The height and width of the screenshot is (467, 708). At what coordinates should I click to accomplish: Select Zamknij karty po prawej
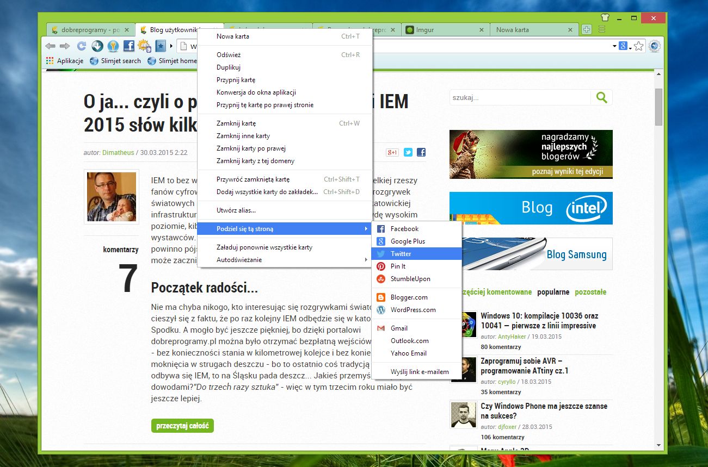285,148
